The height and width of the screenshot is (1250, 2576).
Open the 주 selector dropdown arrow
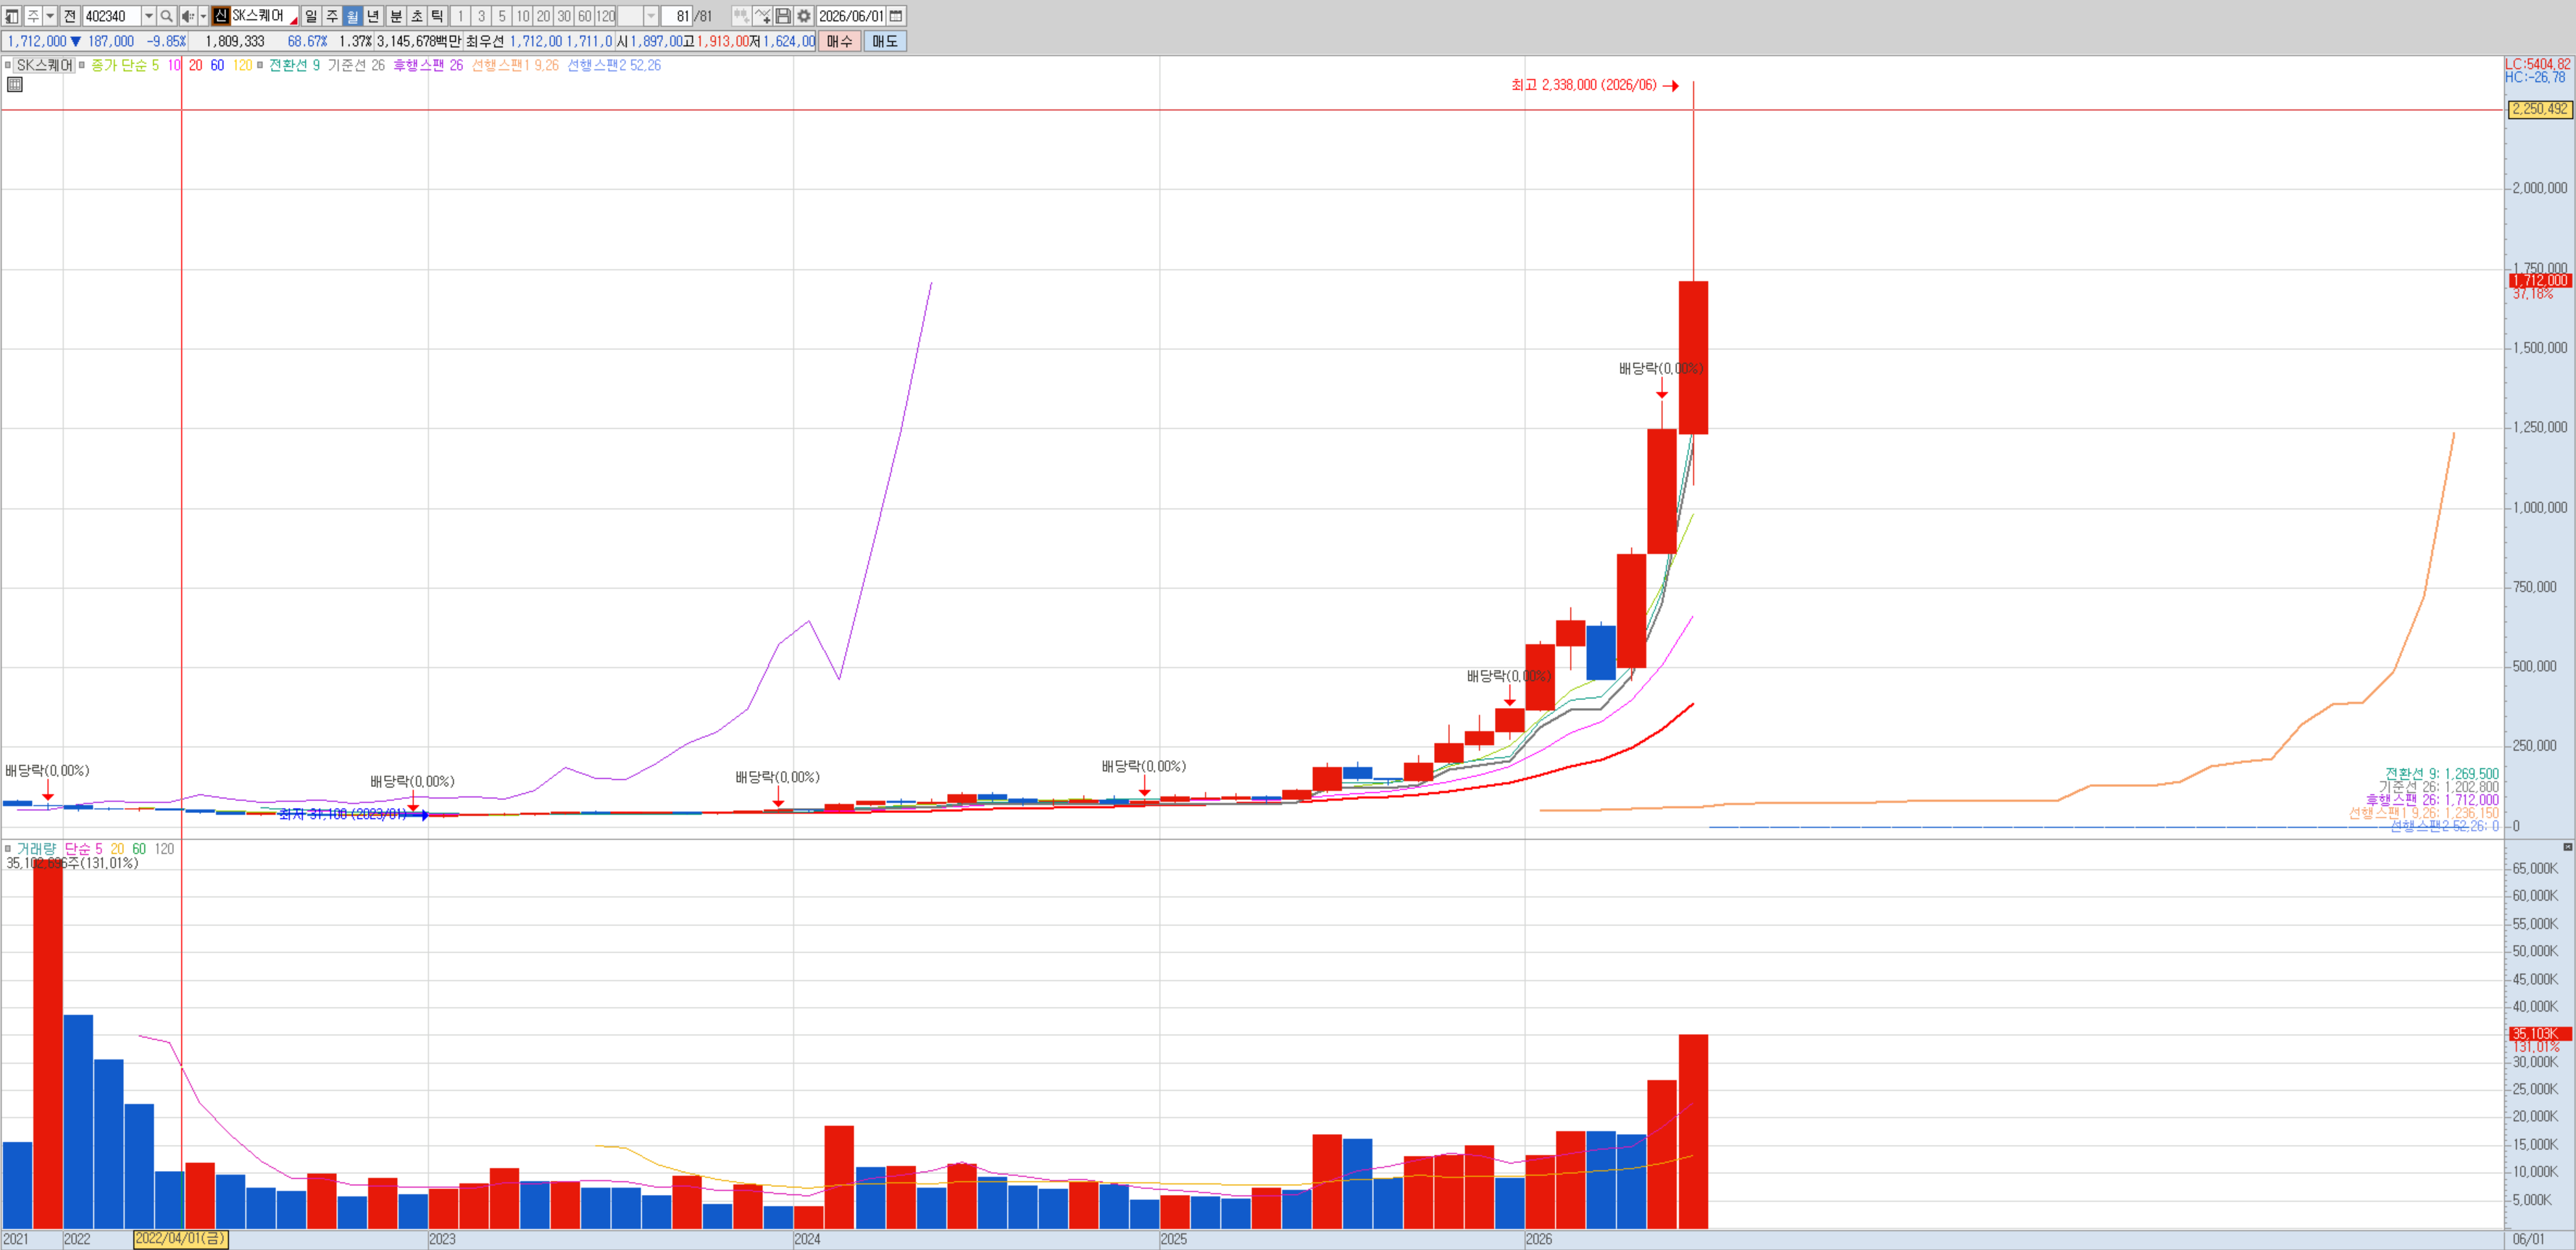pyautogui.click(x=50, y=16)
